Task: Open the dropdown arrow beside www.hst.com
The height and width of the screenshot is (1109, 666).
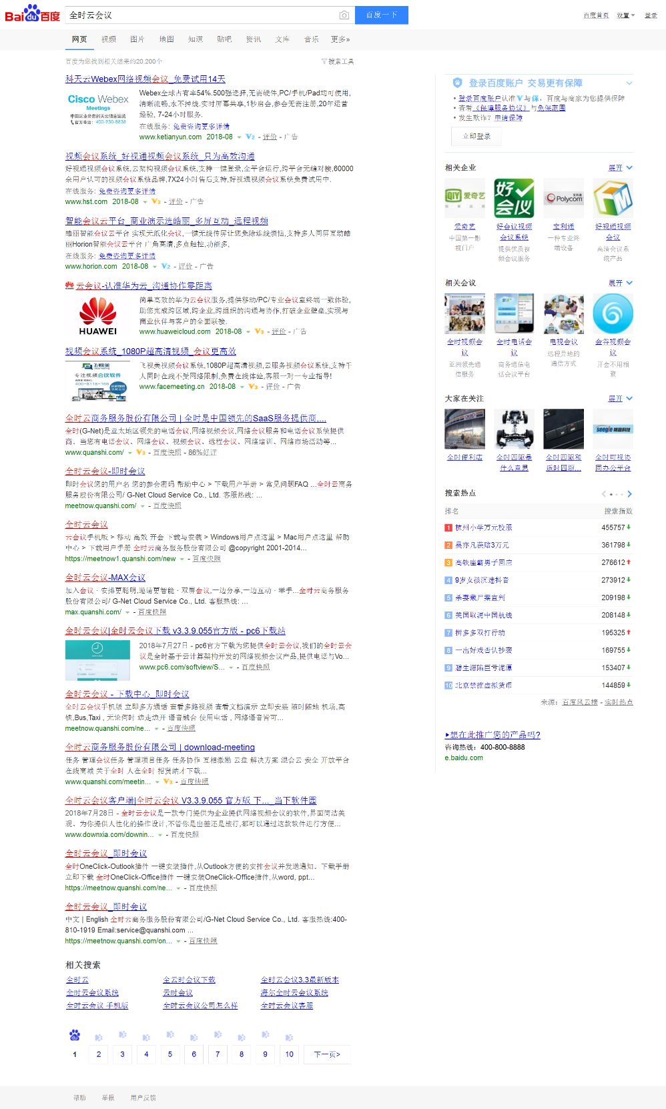Action: (145, 202)
